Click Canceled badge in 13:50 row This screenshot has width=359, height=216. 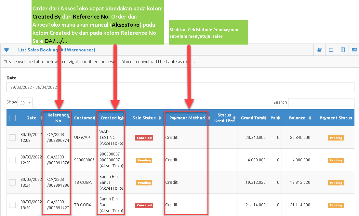pos(144,205)
